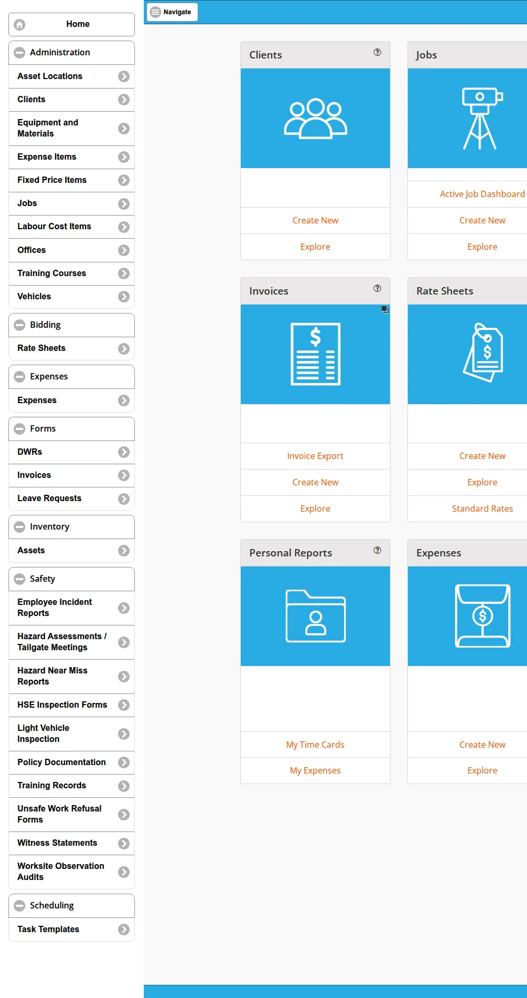Image resolution: width=527 pixels, height=998 pixels.
Task: Open help icon on Invoices card
Action: pos(377,288)
